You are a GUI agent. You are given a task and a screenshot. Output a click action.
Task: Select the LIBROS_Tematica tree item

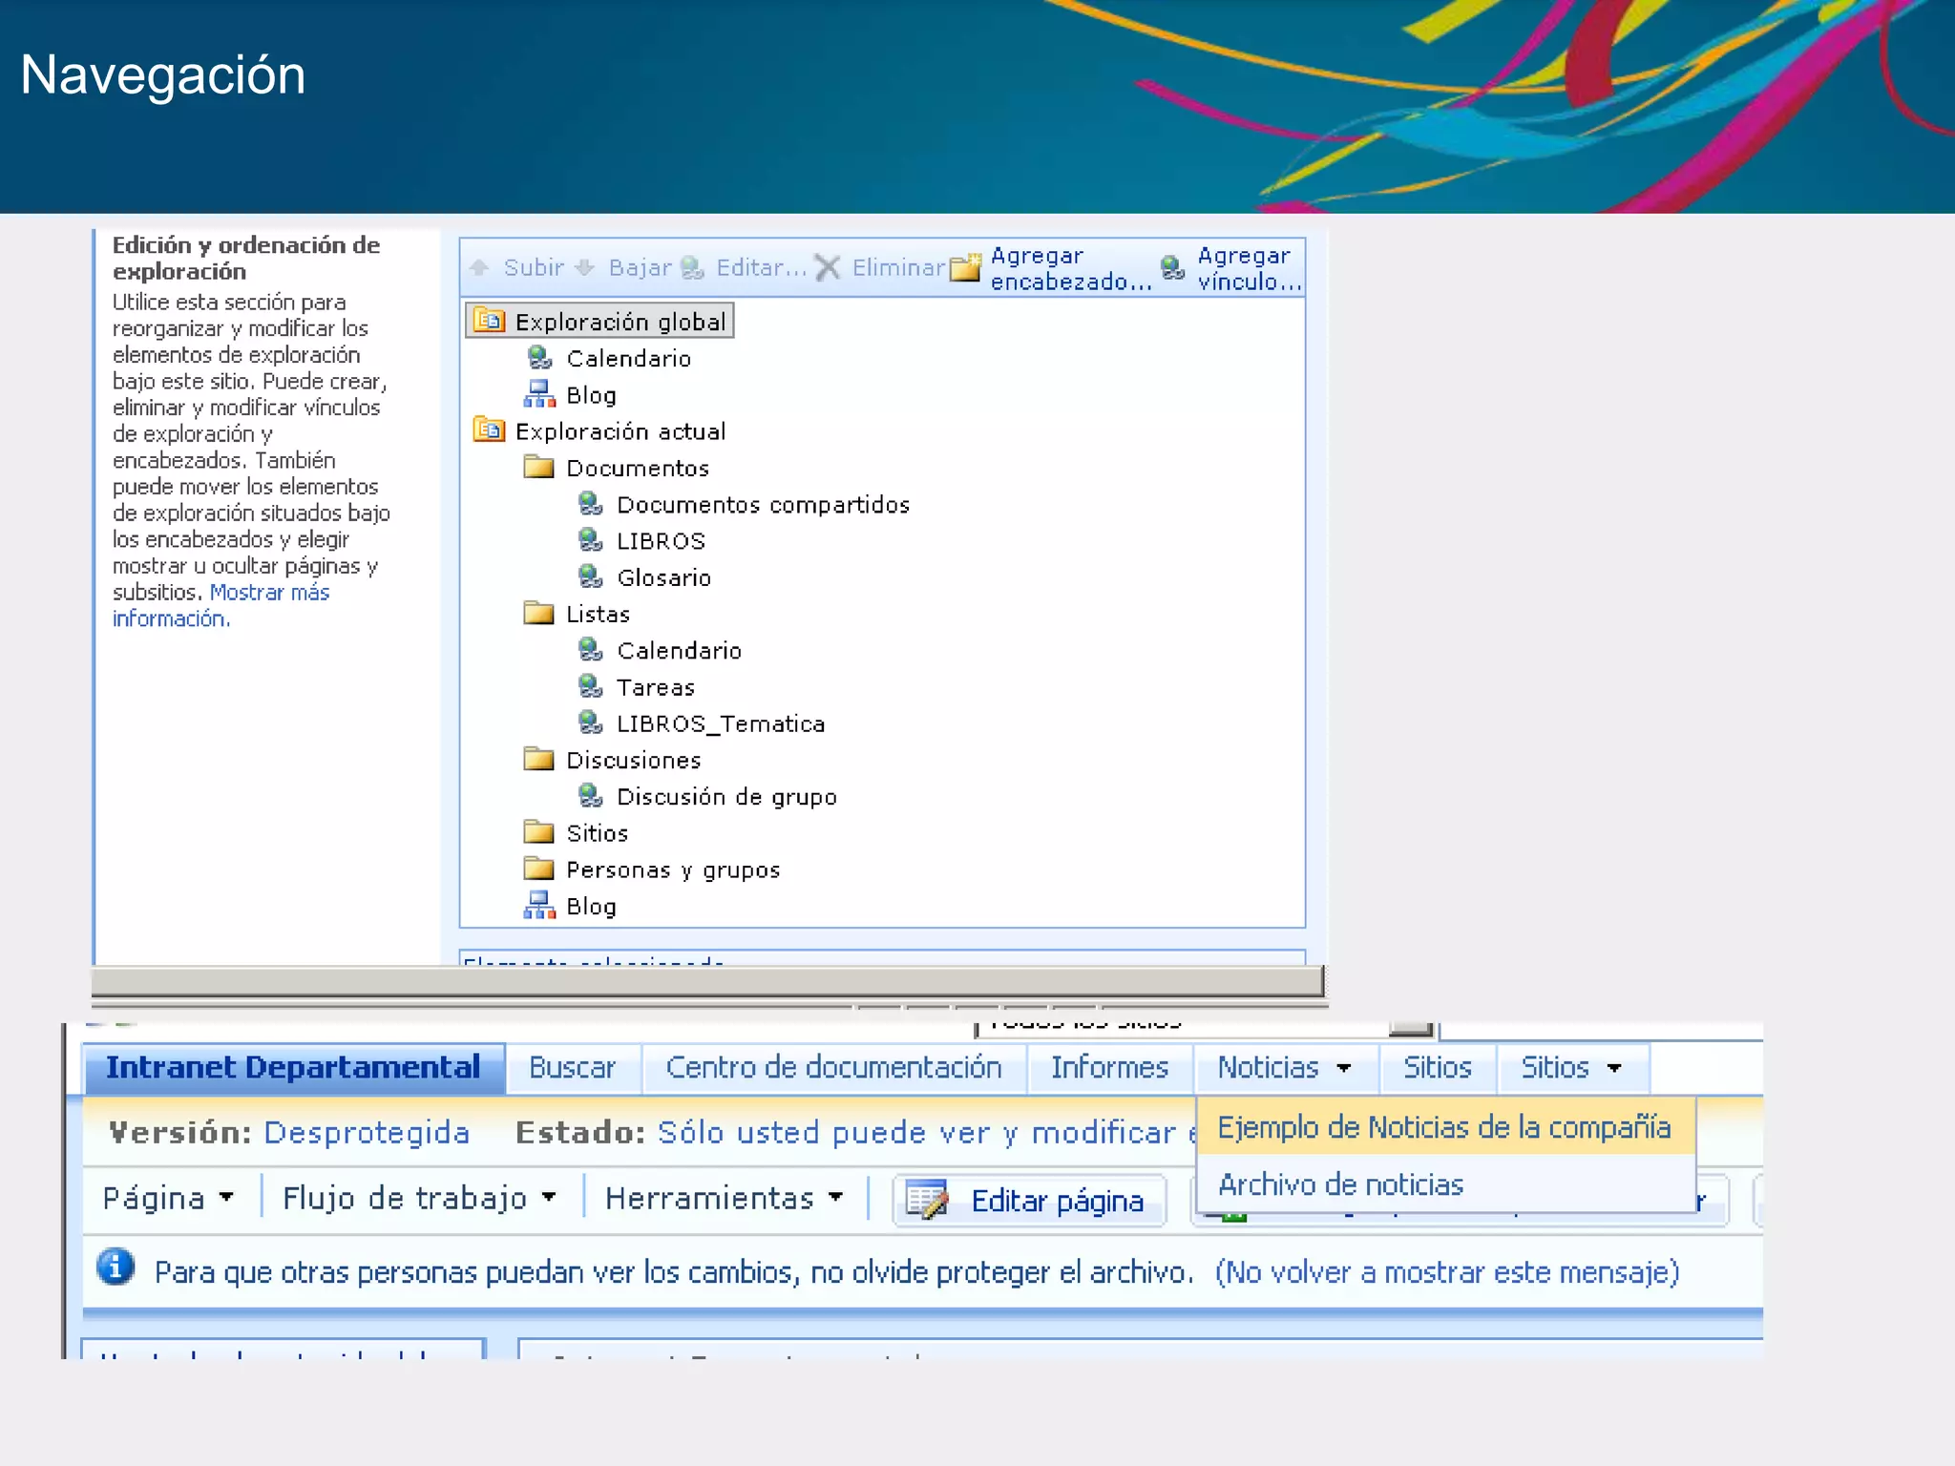click(x=720, y=724)
